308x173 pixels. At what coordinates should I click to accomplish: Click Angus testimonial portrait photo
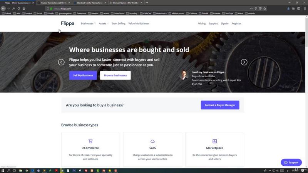184,75
